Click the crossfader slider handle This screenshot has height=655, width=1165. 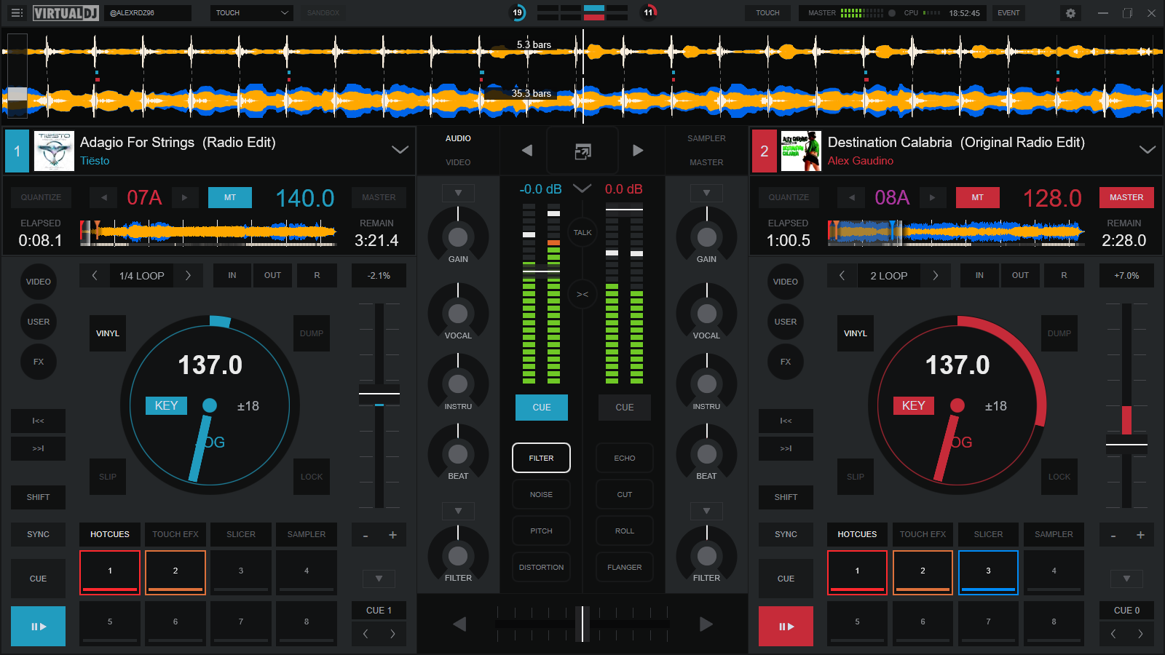coord(582,624)
